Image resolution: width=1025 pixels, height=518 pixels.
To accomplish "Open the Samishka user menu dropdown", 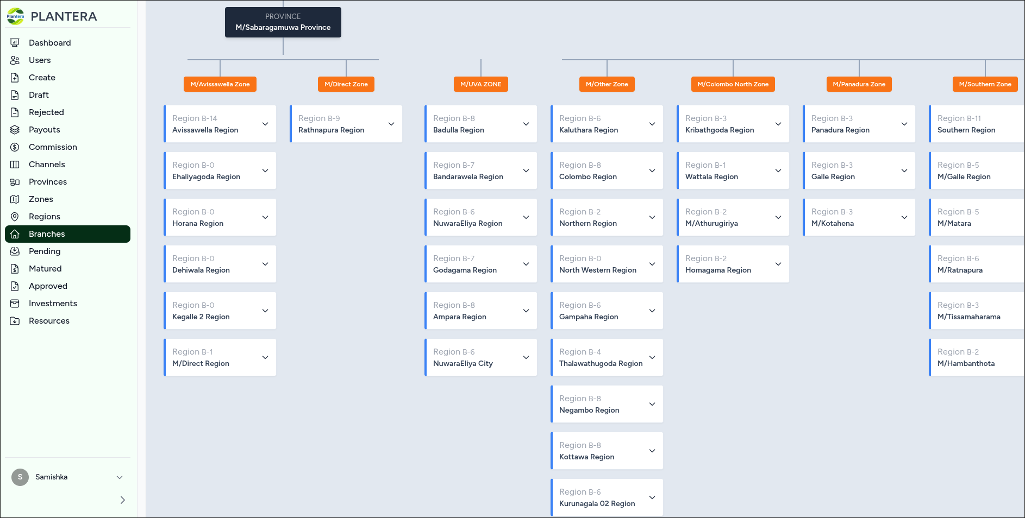I will [x=120, y=477].
